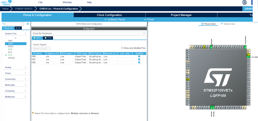Expand the Computing category
The image size is (258, 121).
pos(25,91)
